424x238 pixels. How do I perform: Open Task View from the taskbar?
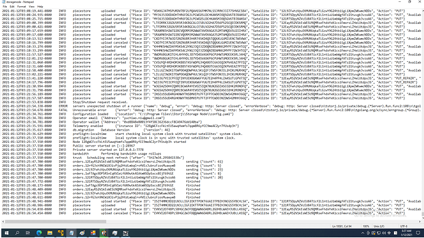[28, 233]
